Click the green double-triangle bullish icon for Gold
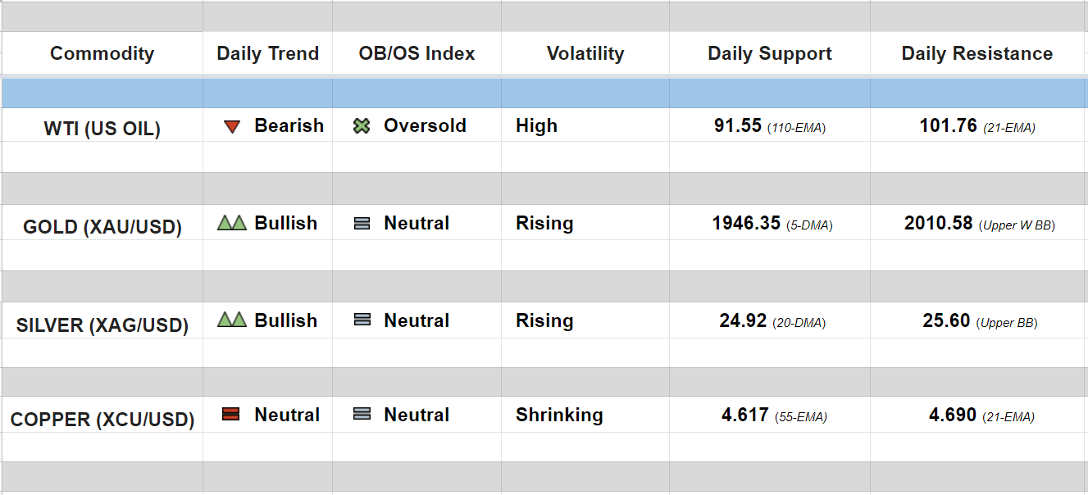1088x495 pixels. click(x=232, y=223)
